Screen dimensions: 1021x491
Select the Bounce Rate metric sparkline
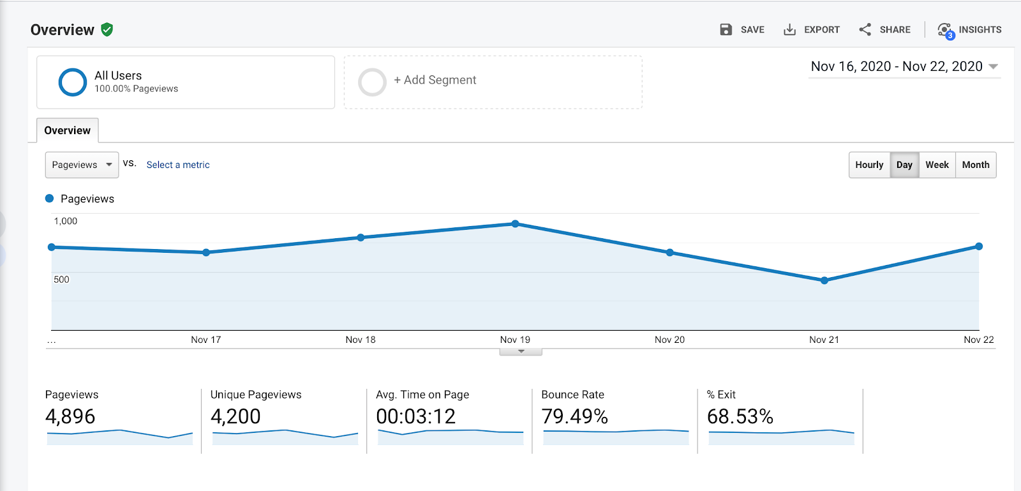pyautogui.click(x=615, y=437)
